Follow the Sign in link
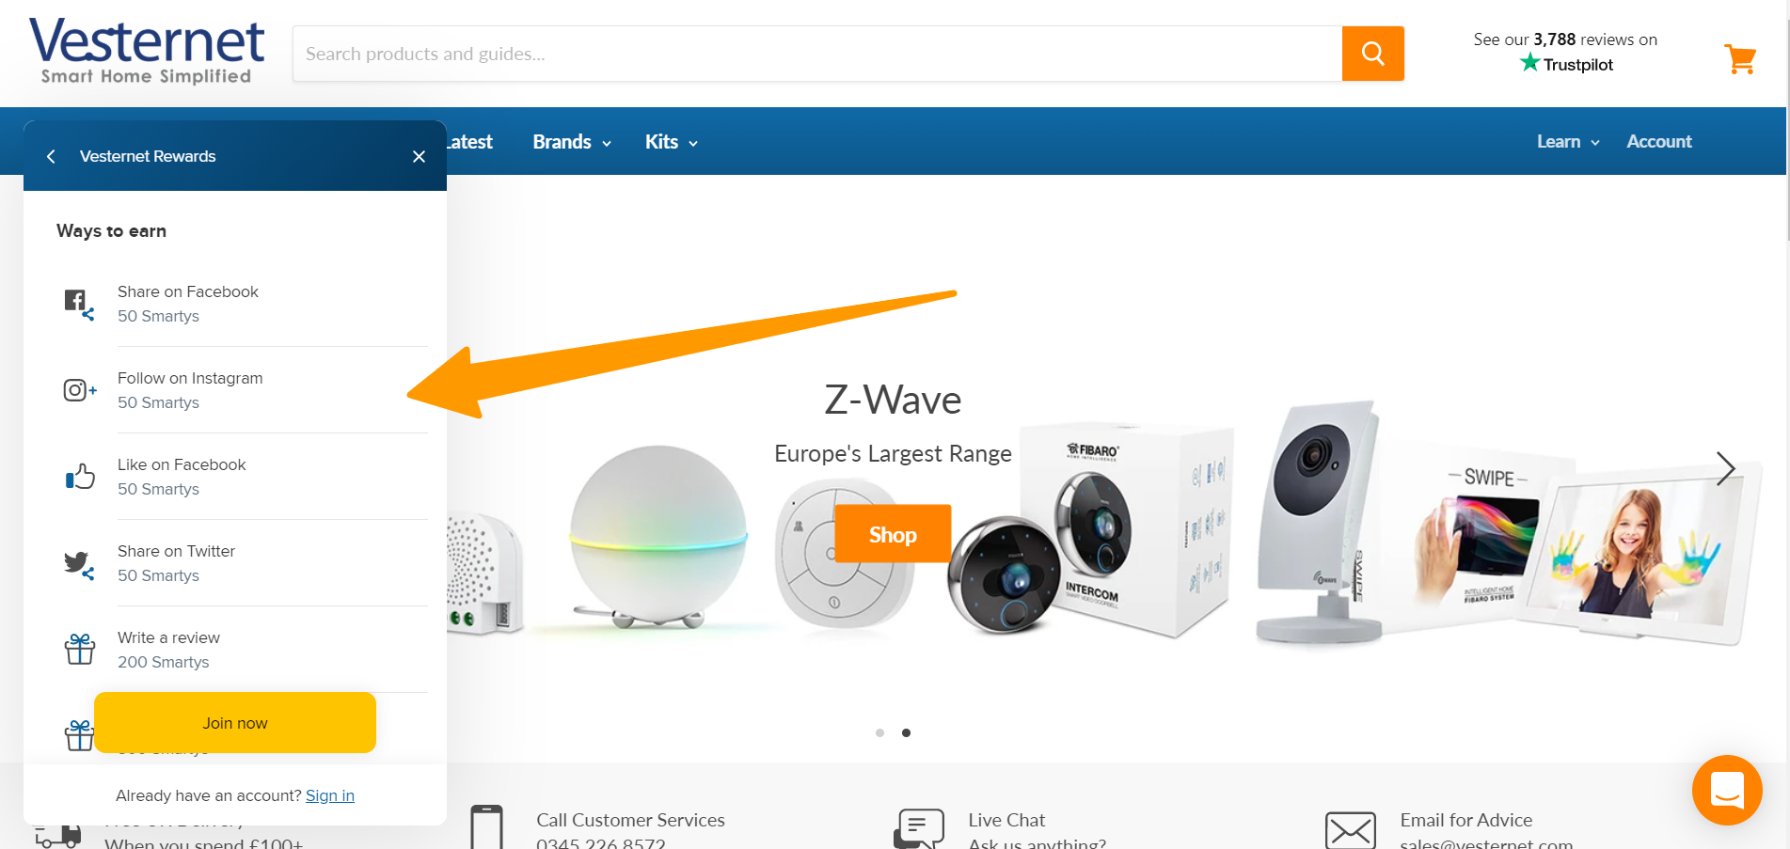The width and height of the screenshot is (1790, 849). click(330, 795)
